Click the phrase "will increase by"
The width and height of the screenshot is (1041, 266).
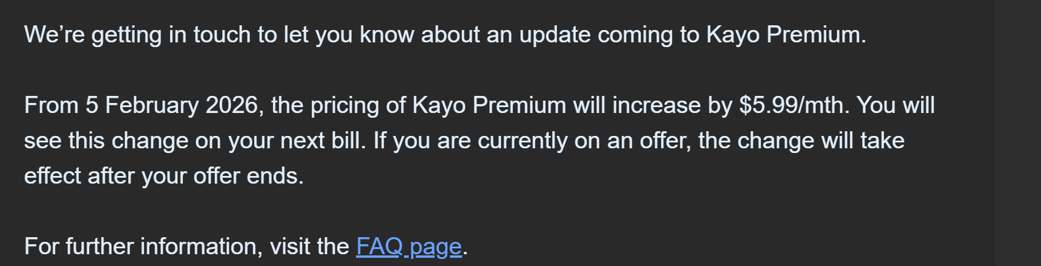tap(653, 105)
